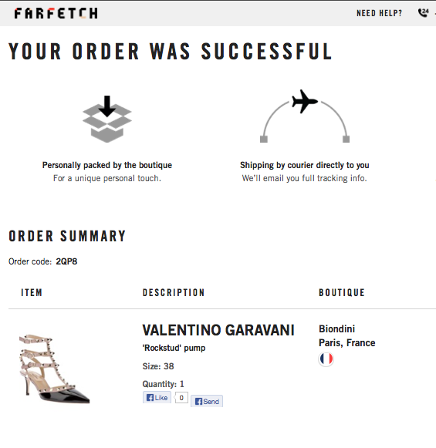Viewport: 436px width, 448px height.
Task: Click the Paris, France boutique location
Action: (347, 342)
